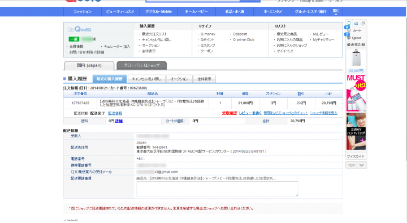The image size is (407, 223).
Task: Select the 全体表示 tab in 購入履歴
Action: 204,79
